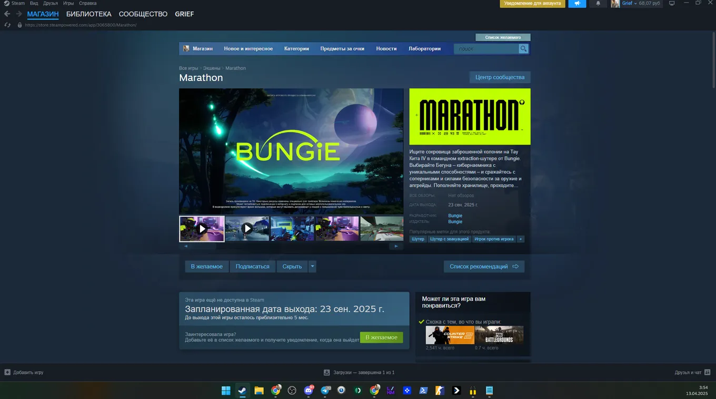Viewport: 716px width, 399px height.
Task: Click into the store search field
Action: [486, 49]
